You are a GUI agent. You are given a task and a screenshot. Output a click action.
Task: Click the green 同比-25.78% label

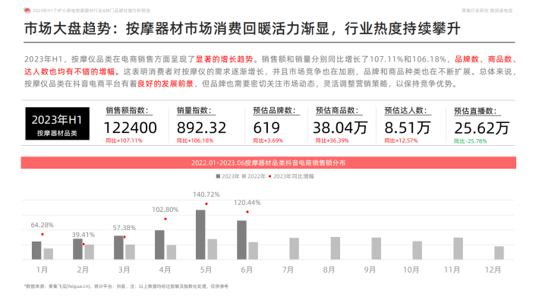[470, 141]
